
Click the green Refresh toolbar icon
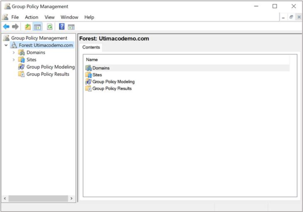pos(50,27)
